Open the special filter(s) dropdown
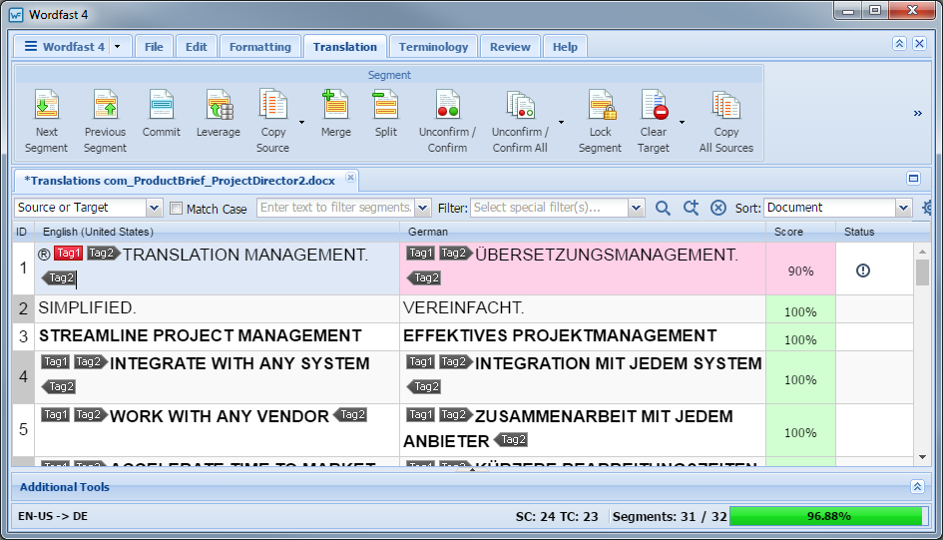This screenshot has height=540, width=943. (x=636, y=208)
